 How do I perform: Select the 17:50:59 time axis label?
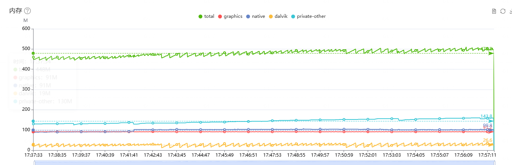click(344, 155)
